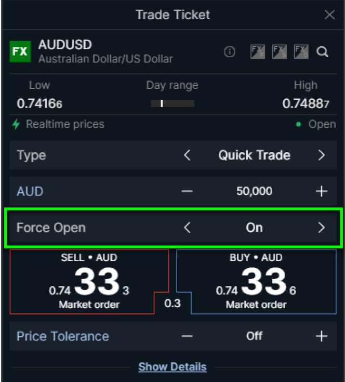Screen dimensions: 345x382
Task: Click the green FX instrument badge
Action: 20,51
